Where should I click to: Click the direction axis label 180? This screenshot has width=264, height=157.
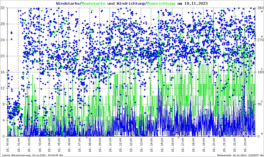coord(260,72)
